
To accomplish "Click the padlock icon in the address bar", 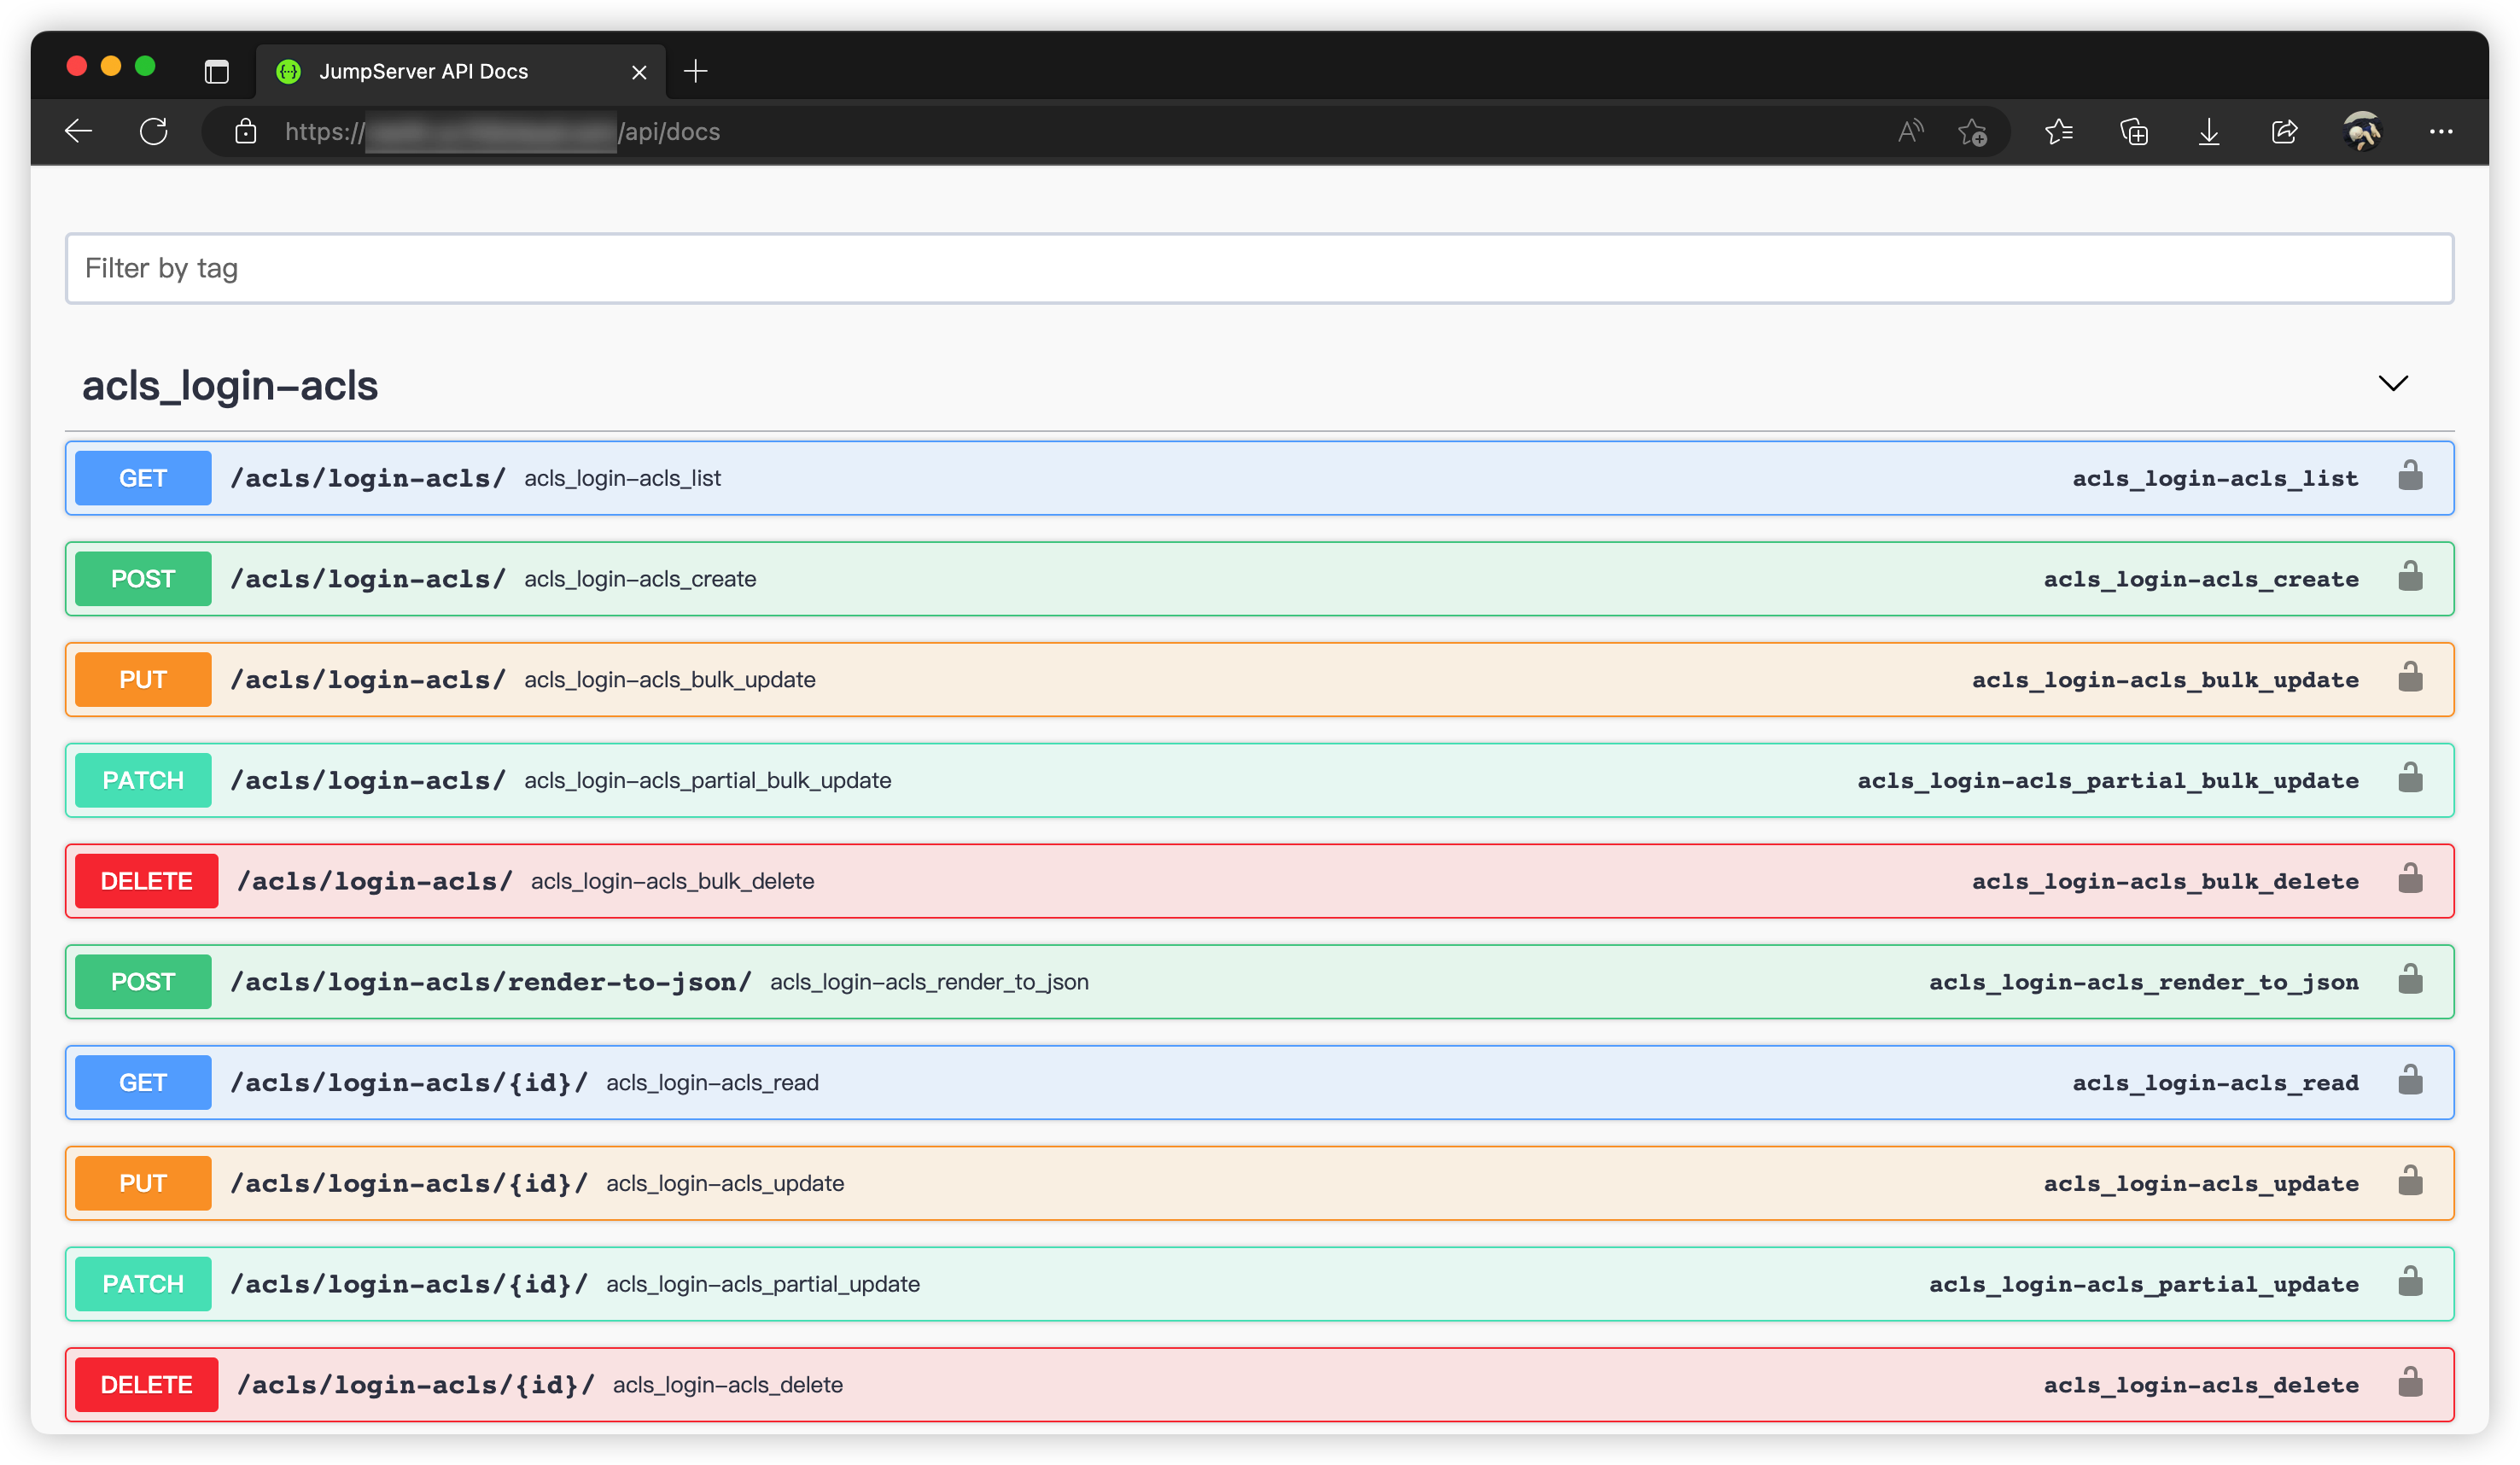I will click(245, 131).
